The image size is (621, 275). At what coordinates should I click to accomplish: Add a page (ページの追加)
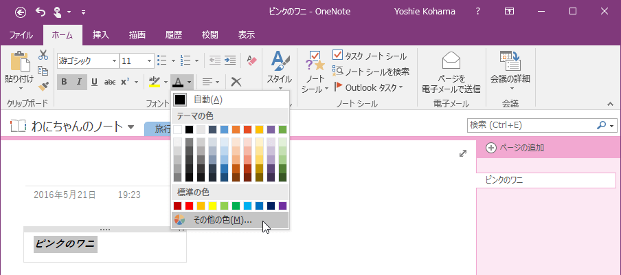click(515, 148)
